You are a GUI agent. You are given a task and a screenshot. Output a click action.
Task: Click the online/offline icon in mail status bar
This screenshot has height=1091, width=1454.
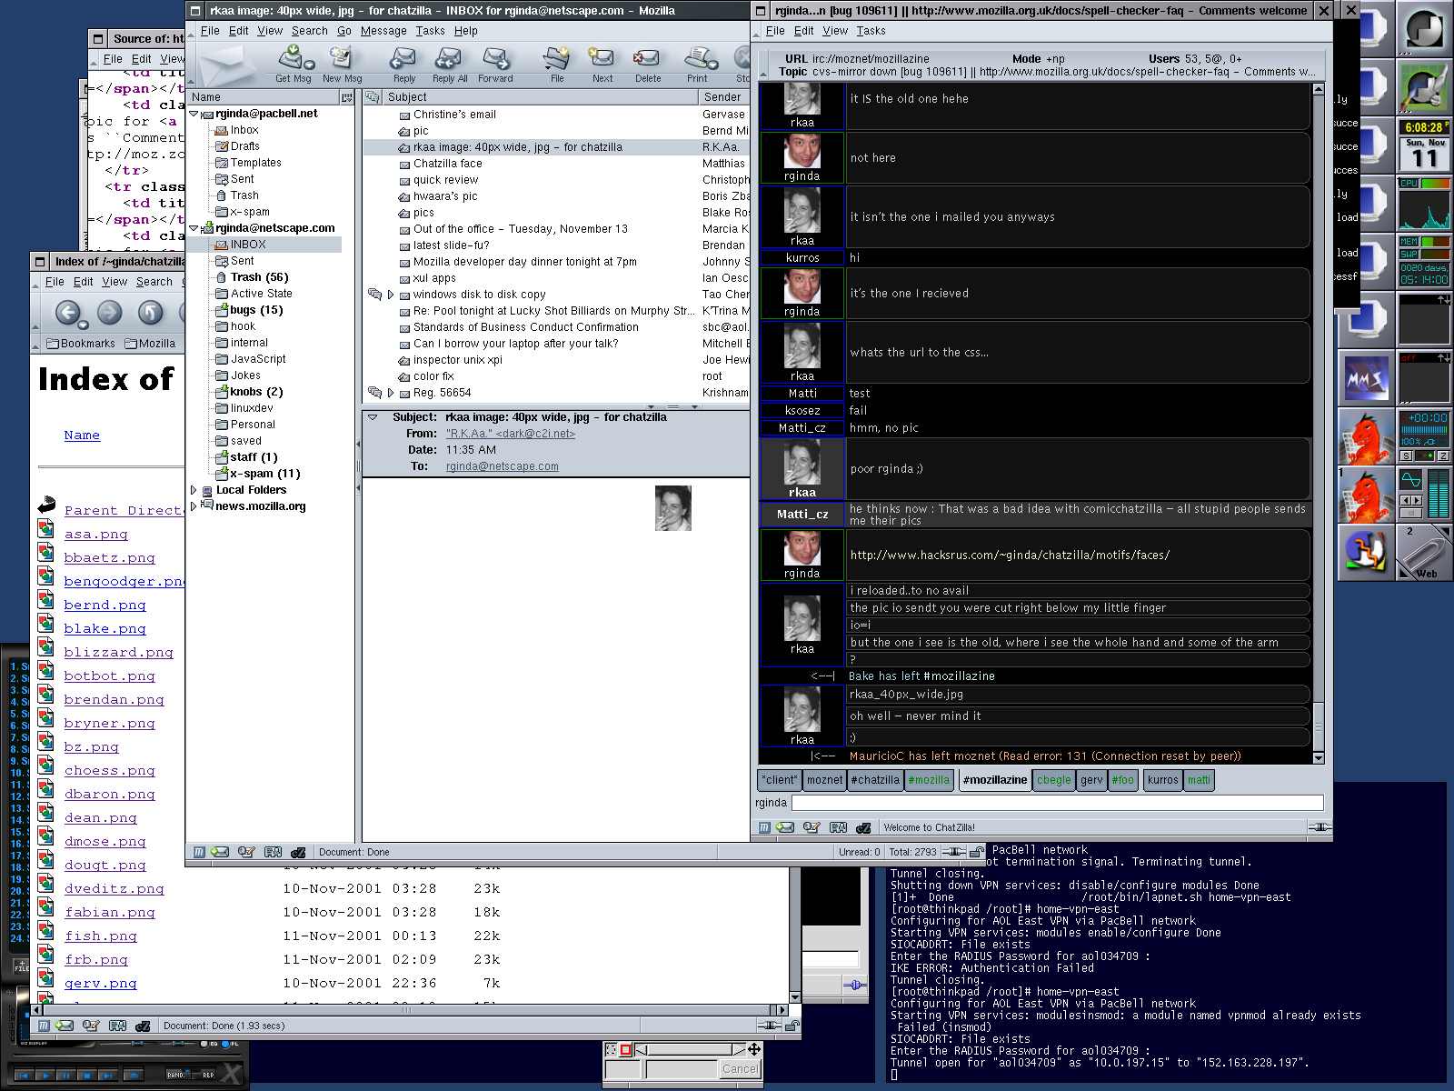[x=953, y=852]
